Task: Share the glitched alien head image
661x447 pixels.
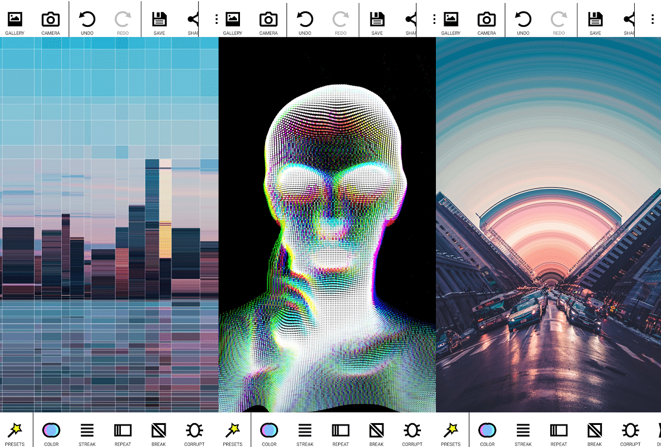Action: pyautogui.click(x=411, y=23)
